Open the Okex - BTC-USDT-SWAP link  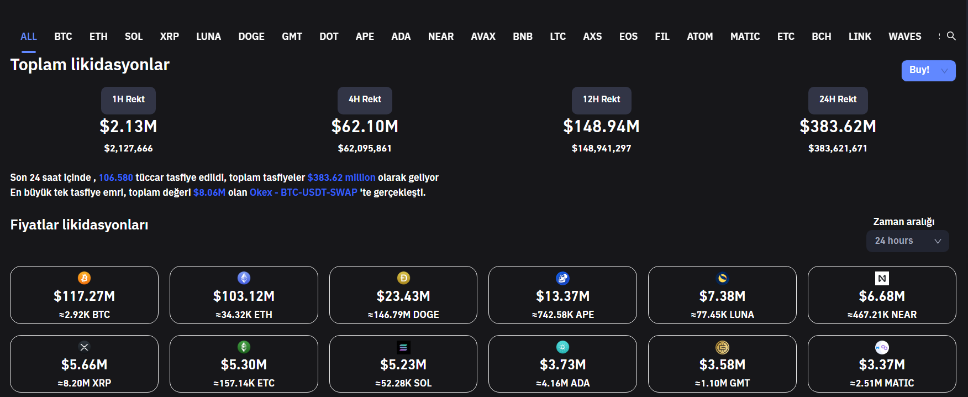tap(303, 192)
